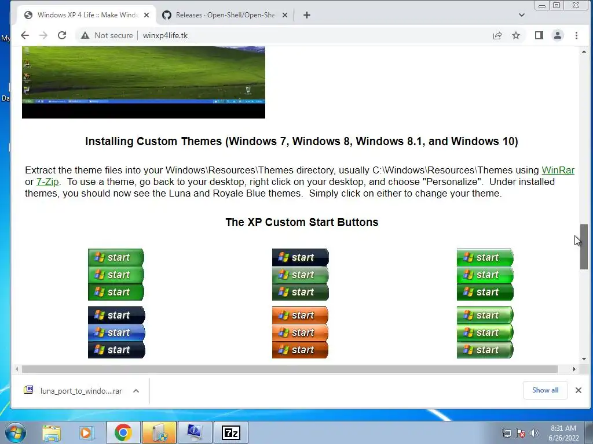
Task: Expand options chevron for downloaded rar
Action: point(136,391)
